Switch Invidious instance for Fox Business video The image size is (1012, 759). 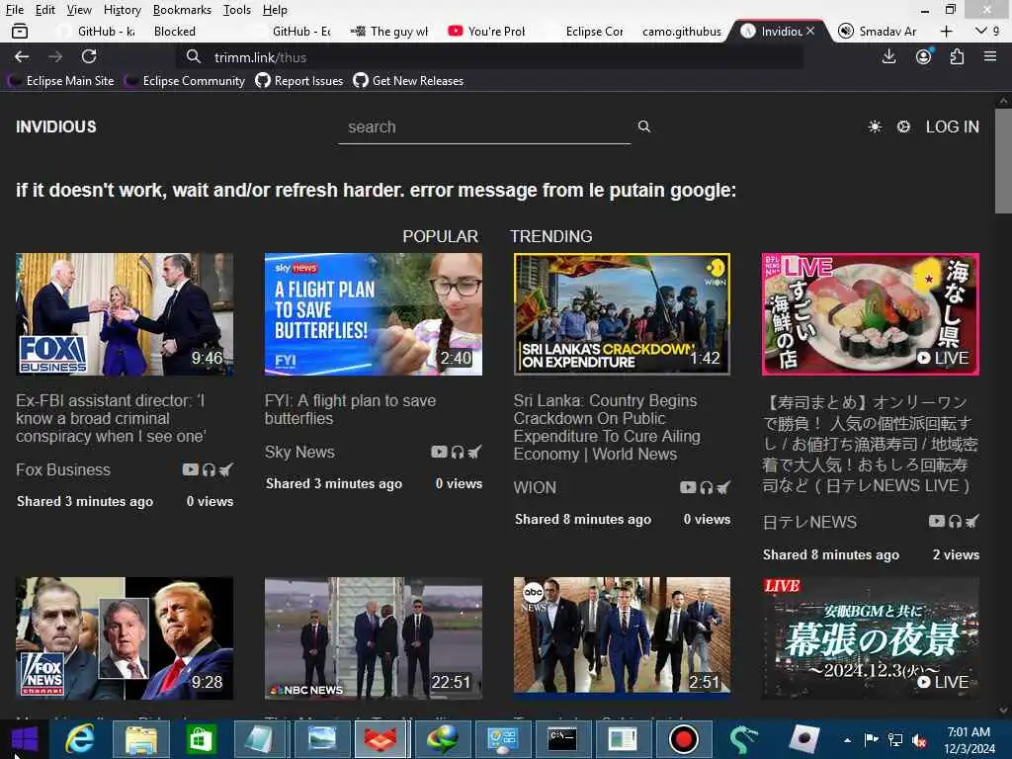[225, 469]
